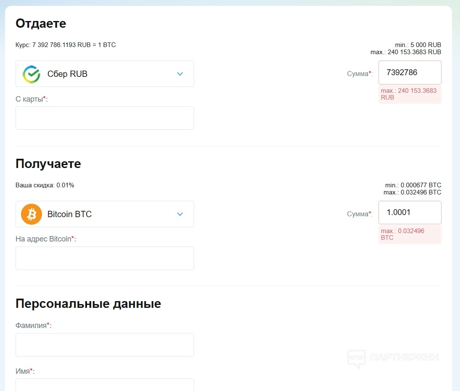Click the На адрес Bitcoin label
This screenshot has width=460, height=391.
[x=46, y=239]
